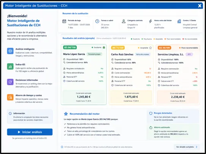Click the building icon for Centro / Cliente
206x154 pixels.
tap(179, 21)
